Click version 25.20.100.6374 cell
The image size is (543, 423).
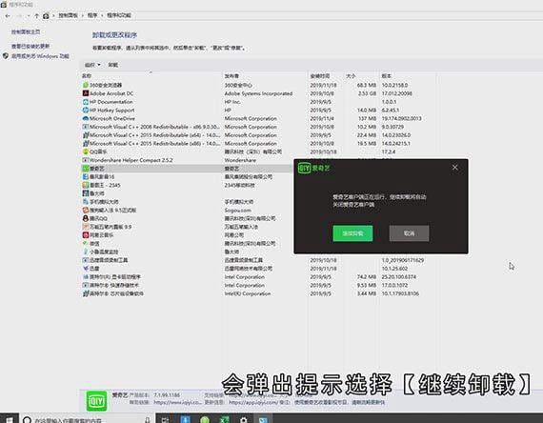399,277
